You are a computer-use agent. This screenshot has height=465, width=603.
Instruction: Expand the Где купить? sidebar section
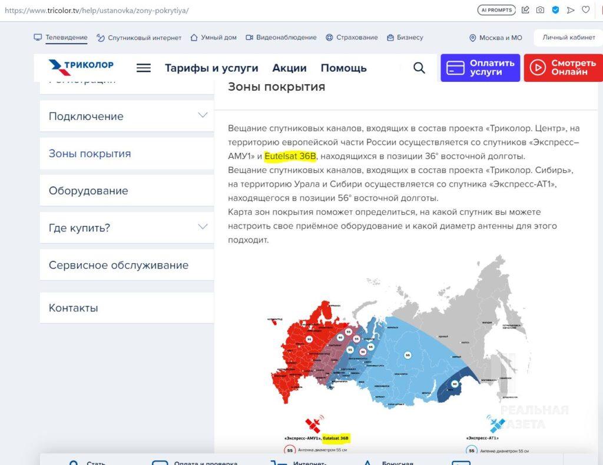(203, 227)
